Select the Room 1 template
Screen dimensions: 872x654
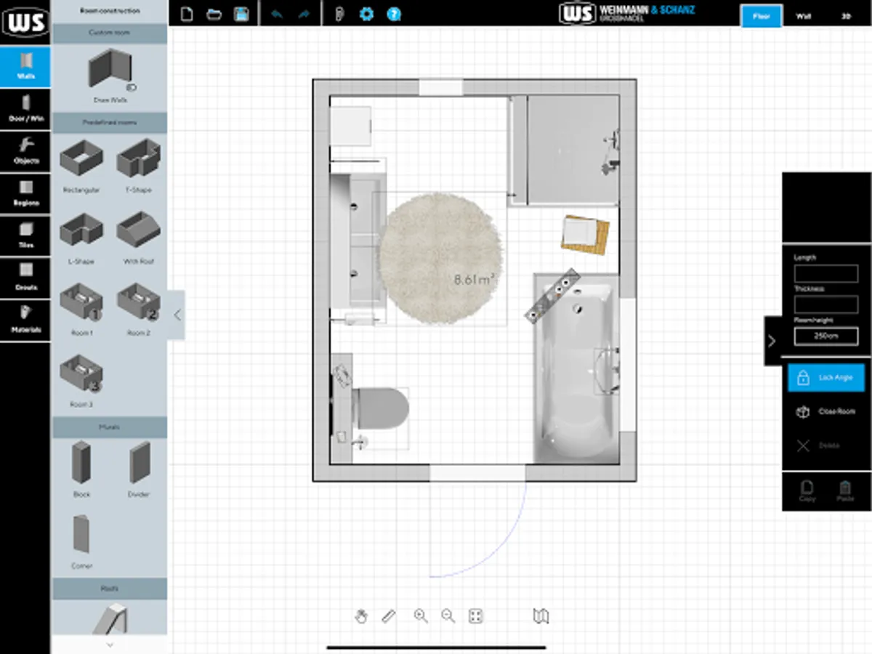click(81, 310)
